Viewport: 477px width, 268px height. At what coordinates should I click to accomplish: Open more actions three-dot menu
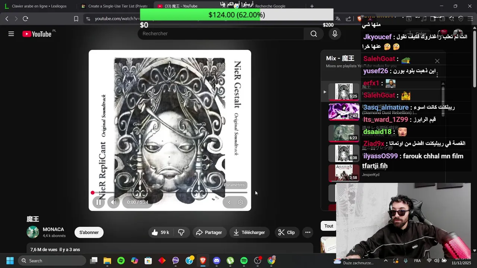[308, 232]
